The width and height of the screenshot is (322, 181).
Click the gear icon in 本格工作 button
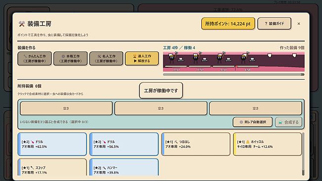point(63,56)
